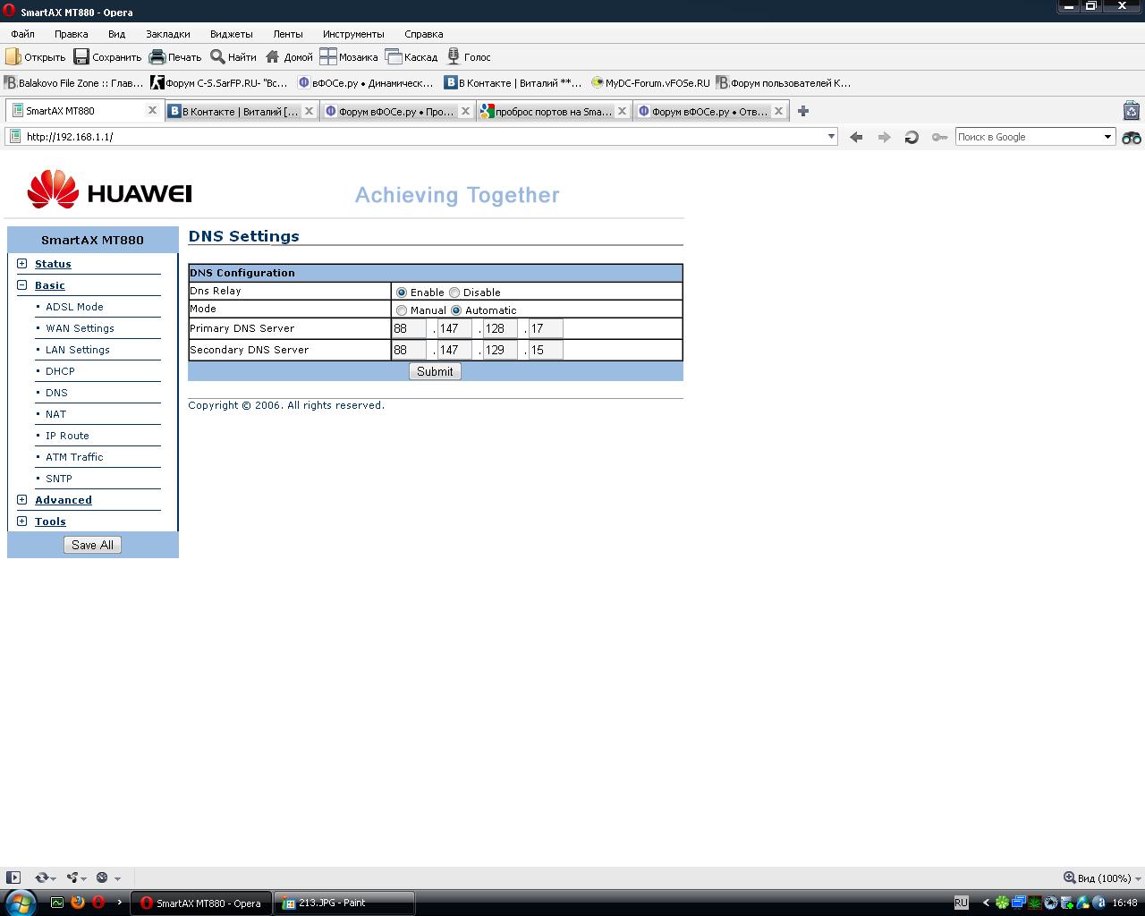The width and height of the screenshot is (1145, 916).
Task: Click the Voice microphone icon
Action: 454,57
